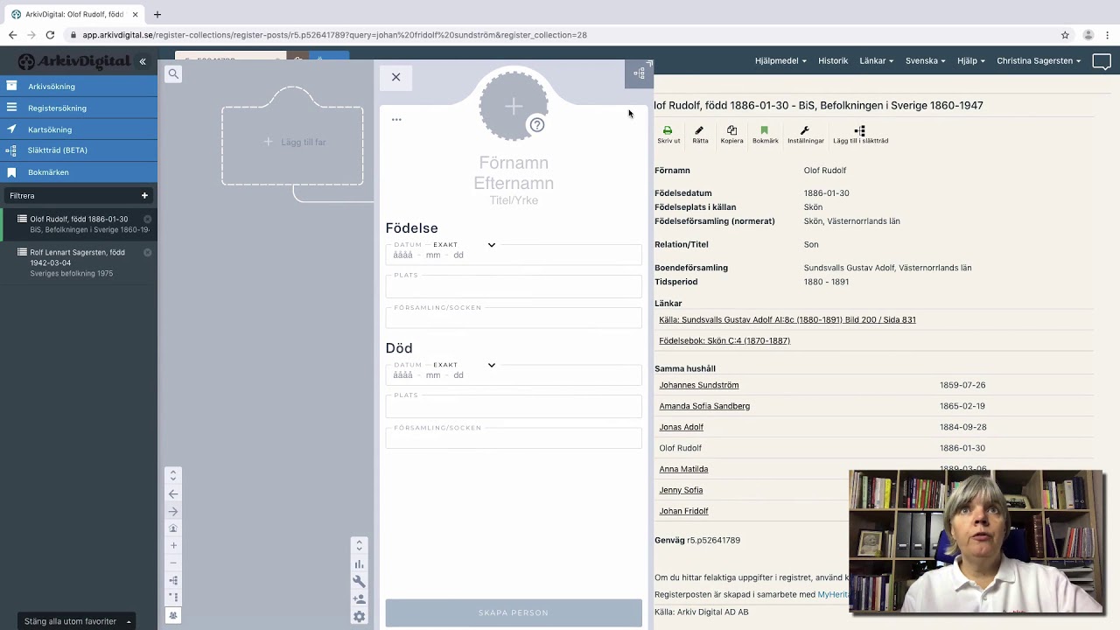This screenshot has width=1120, height=630.
Task: Zoom out the family tree
Action: point(173,563)
